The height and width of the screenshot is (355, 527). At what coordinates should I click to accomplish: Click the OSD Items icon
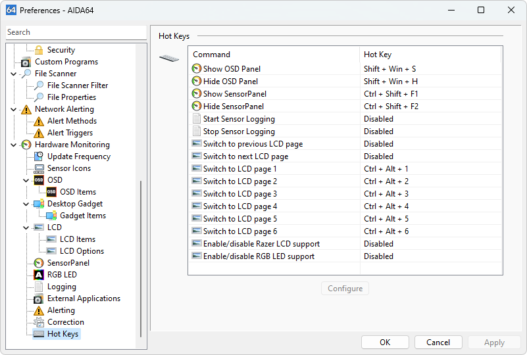(x=51, y=192)
